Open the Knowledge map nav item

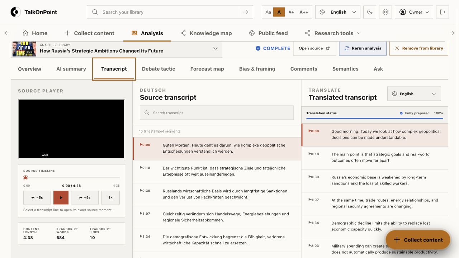point(206,33)
